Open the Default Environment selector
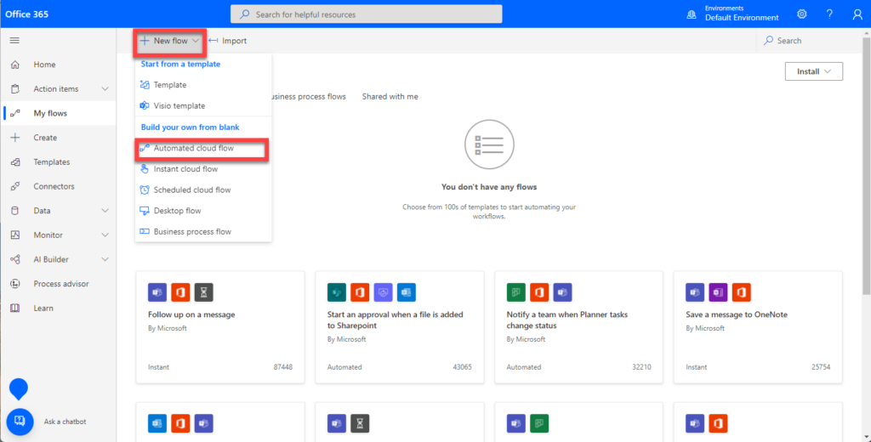 (x=742, y=18)
